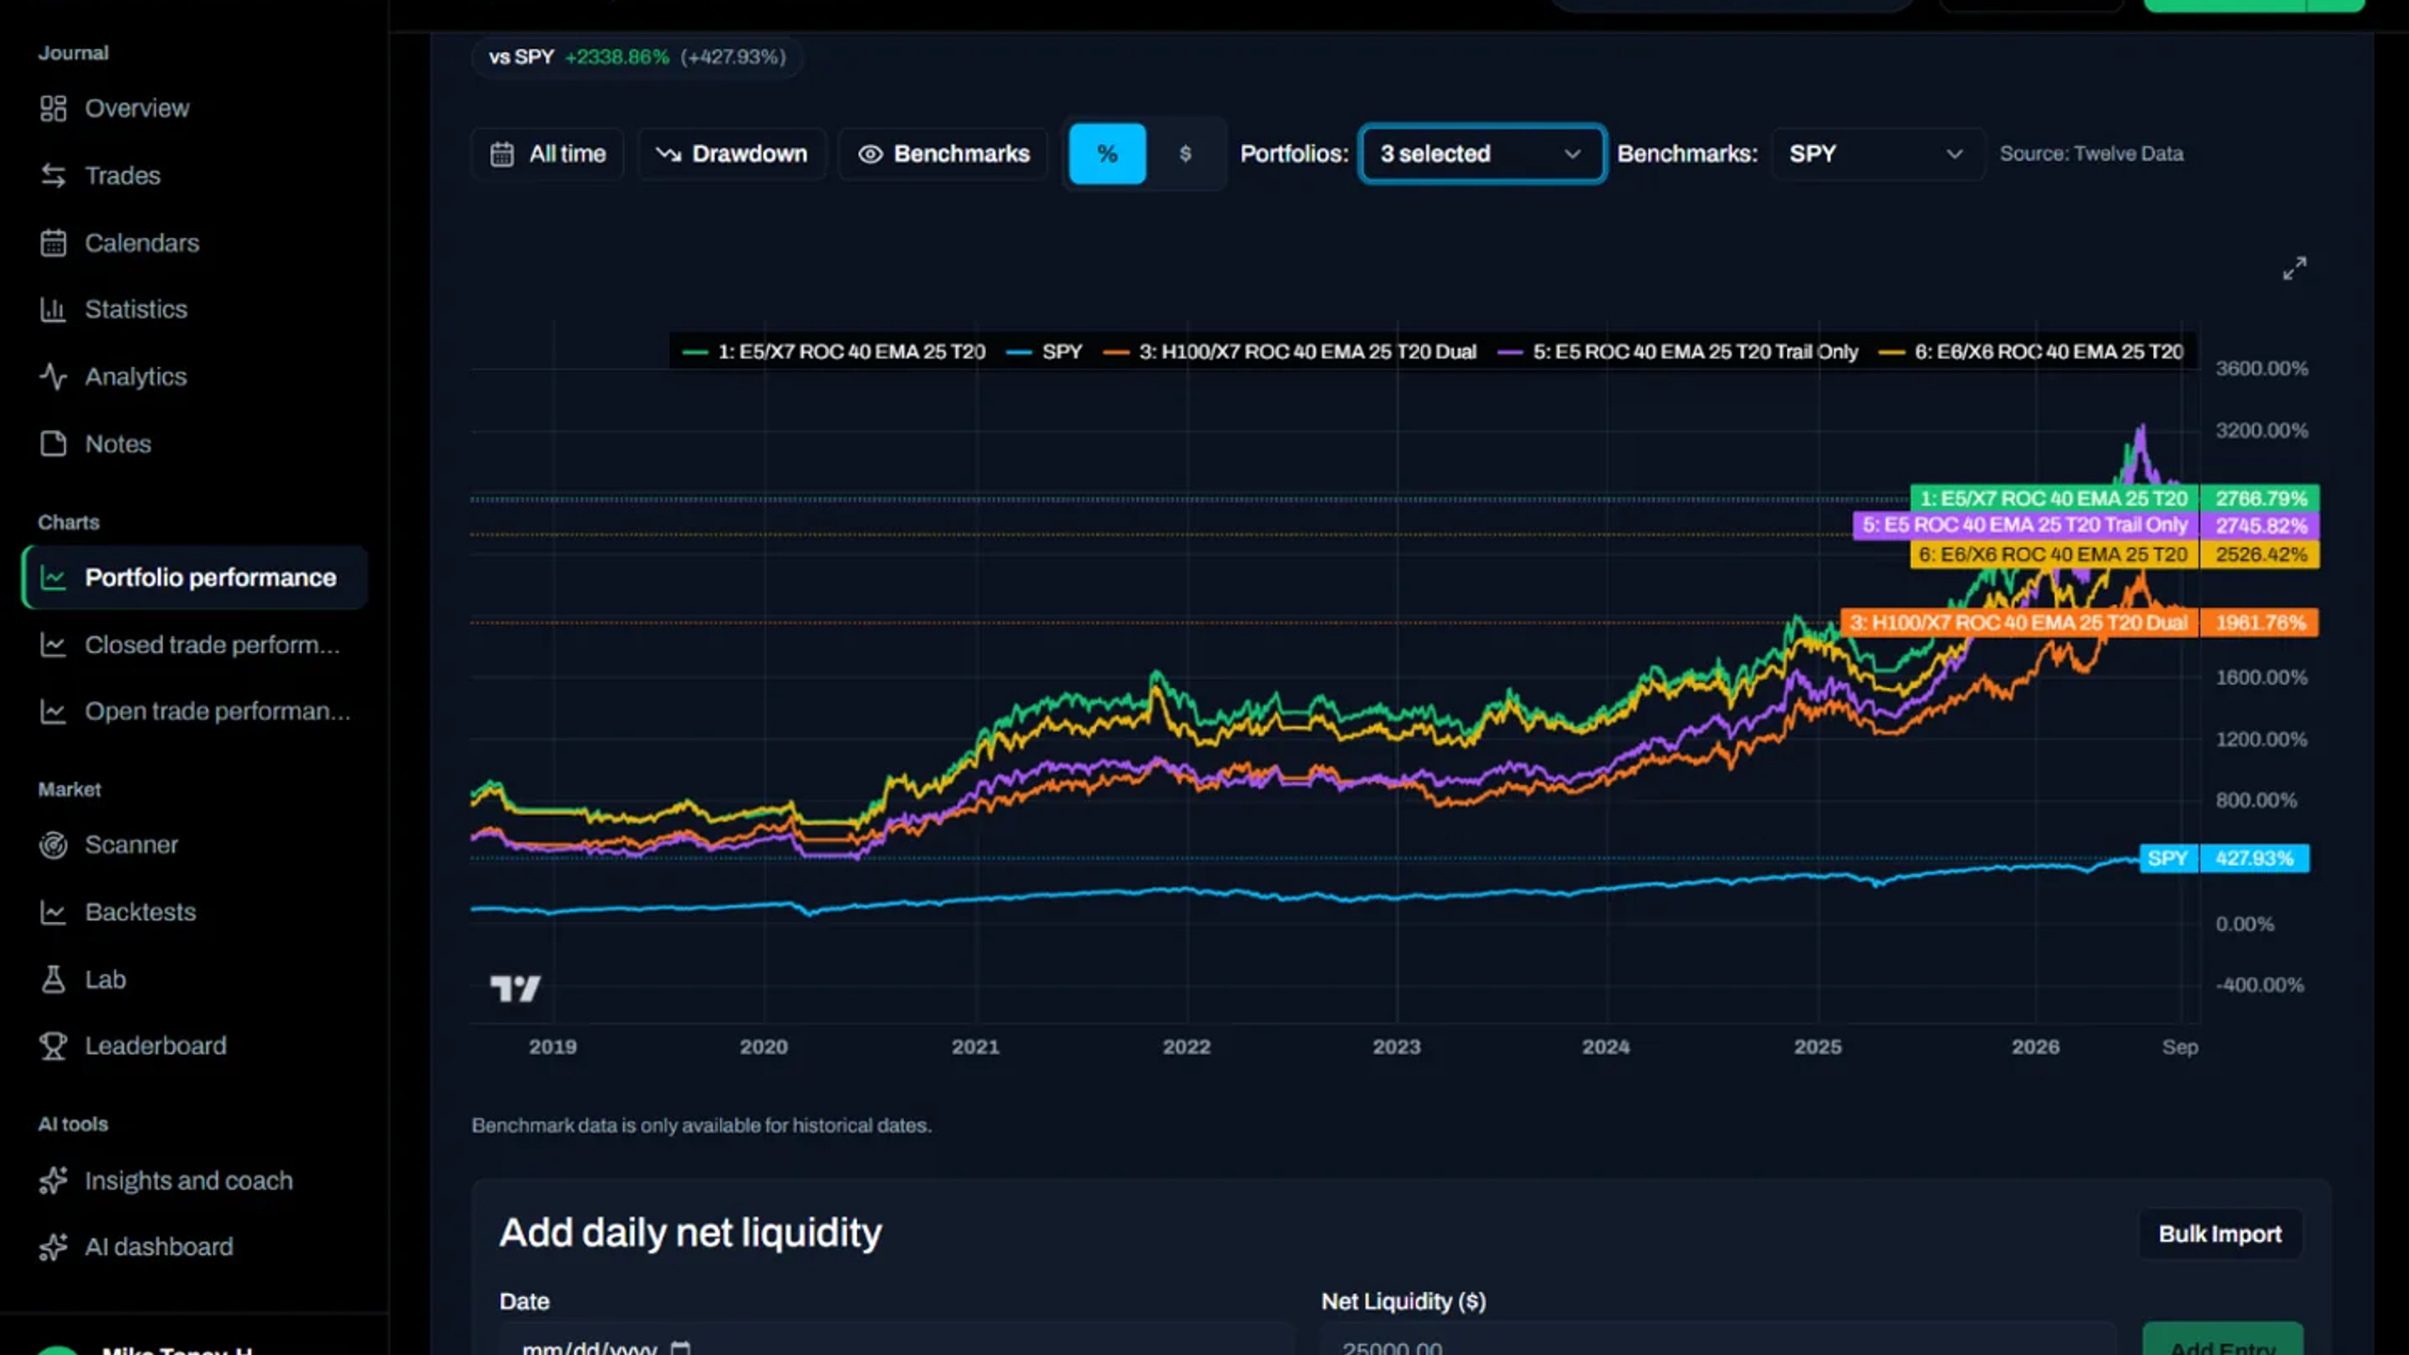Click the Closed trade performance chart icon
This screenshot has width=2409, height=1355.
click(x=53, y=645)
